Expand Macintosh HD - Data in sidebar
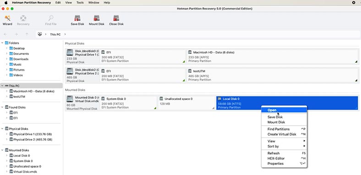361x175 pixels. (x=7, y=91)
